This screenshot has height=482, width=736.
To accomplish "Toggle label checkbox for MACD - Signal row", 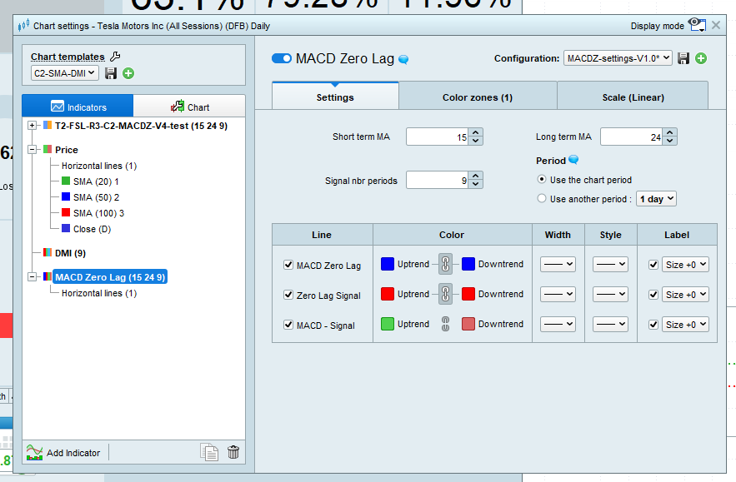I will point(653,325).
